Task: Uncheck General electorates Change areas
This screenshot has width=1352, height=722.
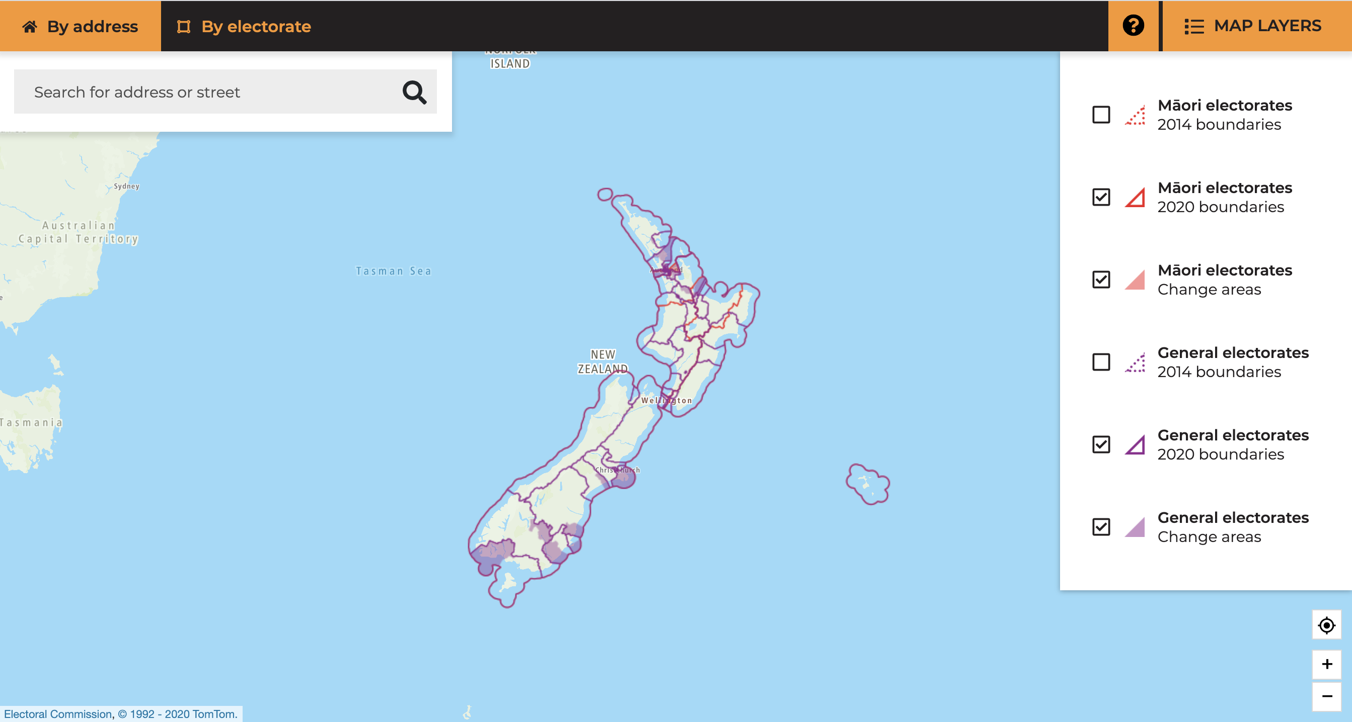Action: click(x=1101, y=527)
